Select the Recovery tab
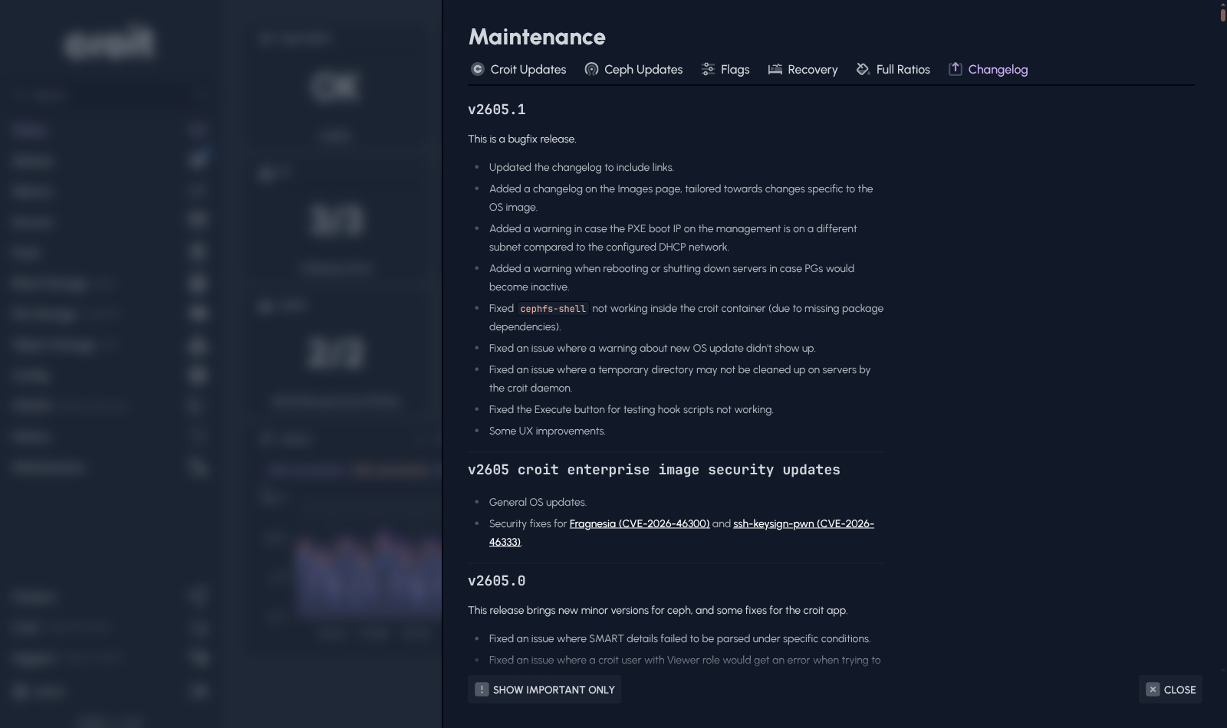Screen dimensions: 1227x728 coord(803,69)
